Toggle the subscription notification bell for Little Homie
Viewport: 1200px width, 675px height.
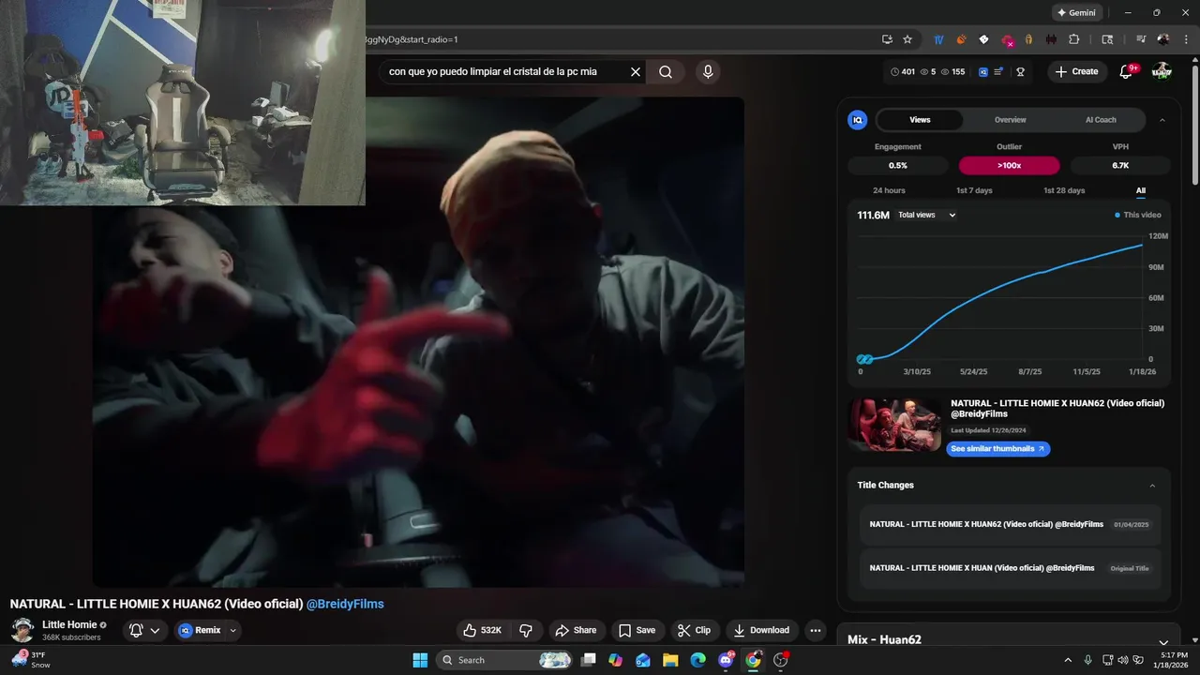click(x=144, y=630)
